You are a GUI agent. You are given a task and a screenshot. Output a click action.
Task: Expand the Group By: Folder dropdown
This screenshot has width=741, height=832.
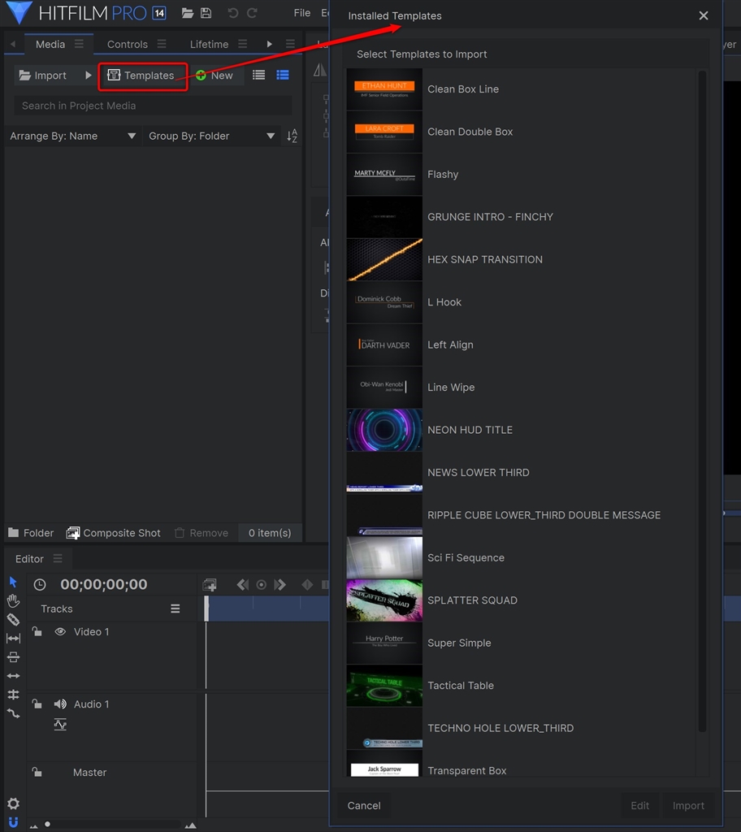tap(211, 136)
